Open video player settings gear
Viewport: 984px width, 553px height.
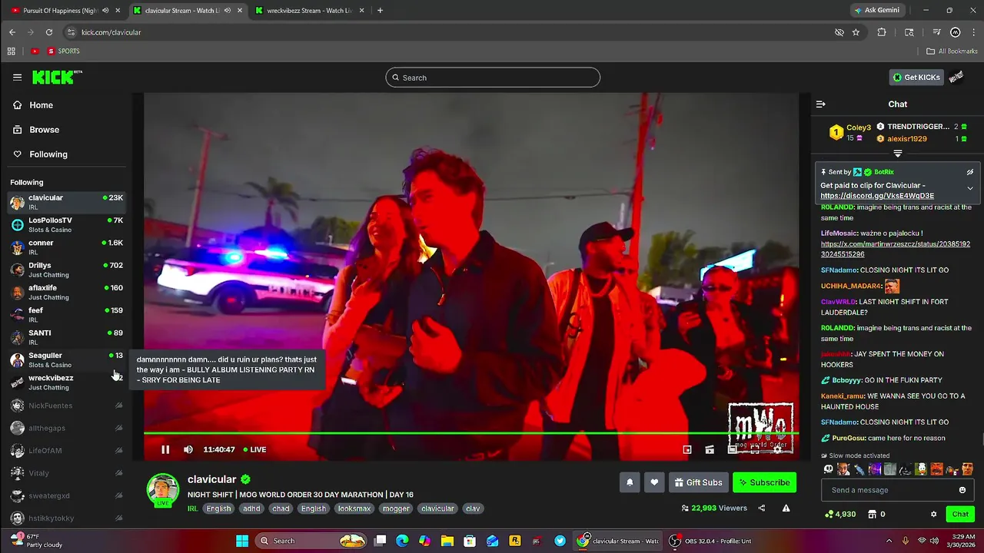click(x=777, y=449)
